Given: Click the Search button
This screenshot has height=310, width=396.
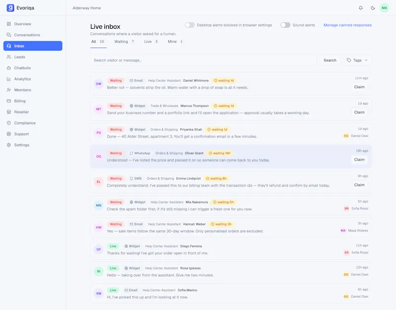Looking at the screenshot, I should [330, 60].
